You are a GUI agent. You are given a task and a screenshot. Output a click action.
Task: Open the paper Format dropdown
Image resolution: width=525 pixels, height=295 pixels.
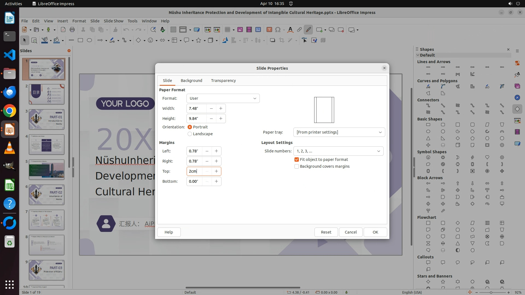tap(223, 98)
